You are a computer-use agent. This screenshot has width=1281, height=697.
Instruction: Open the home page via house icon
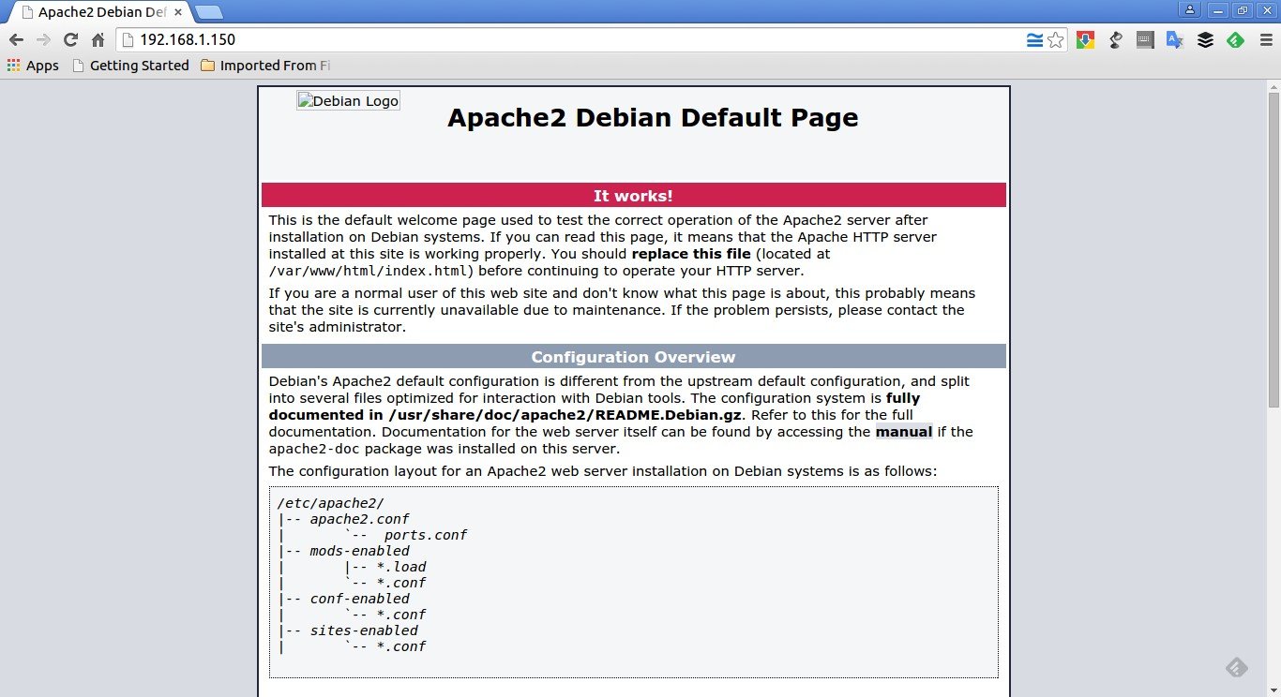pos(98,39)
